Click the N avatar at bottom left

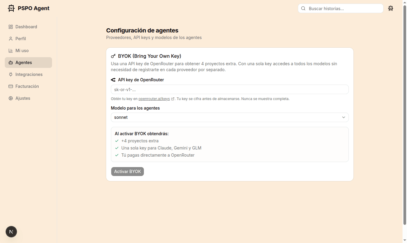[x=11, y=232]
